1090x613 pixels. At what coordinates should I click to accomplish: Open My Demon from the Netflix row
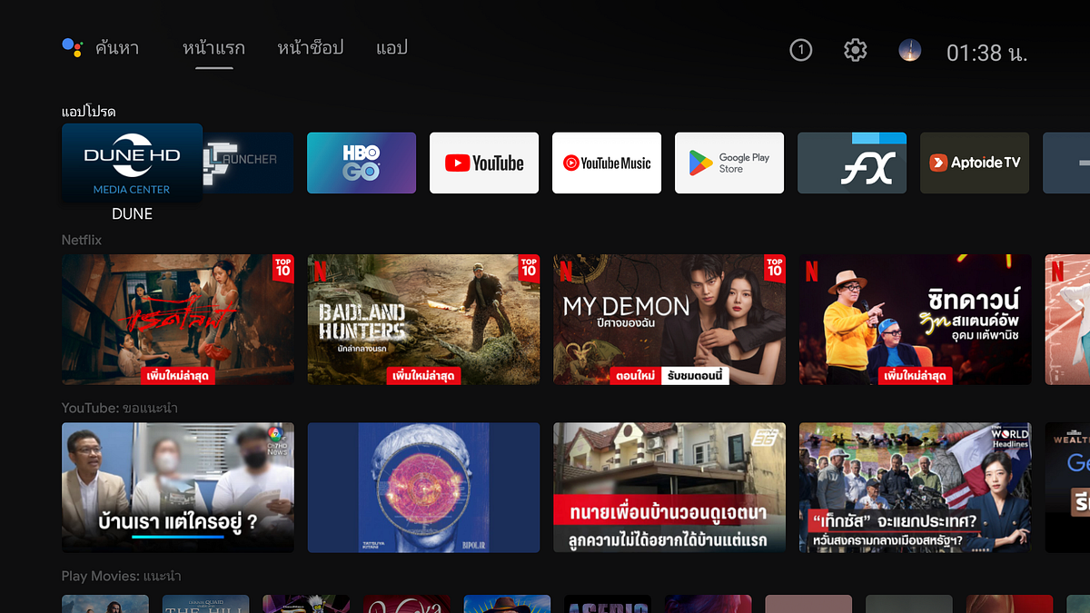tap(669, 320)
